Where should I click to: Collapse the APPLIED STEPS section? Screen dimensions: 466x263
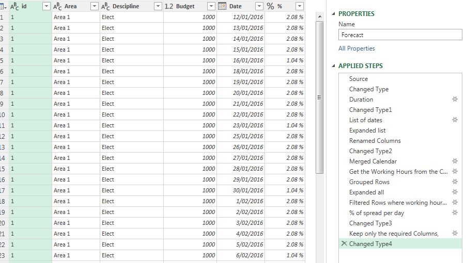(333, 66)
